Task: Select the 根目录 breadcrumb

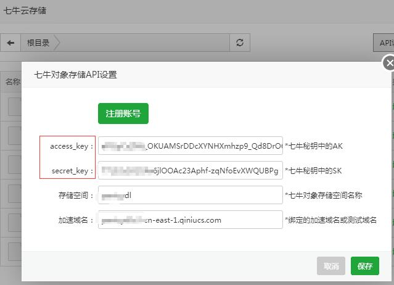Action: [x=38, y=43]
